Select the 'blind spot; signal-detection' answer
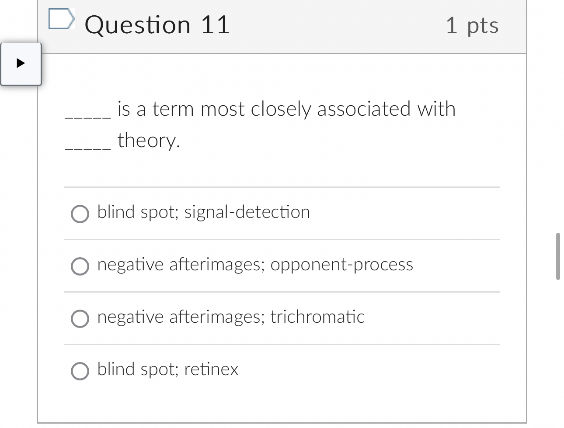 (x=80, y=214)
